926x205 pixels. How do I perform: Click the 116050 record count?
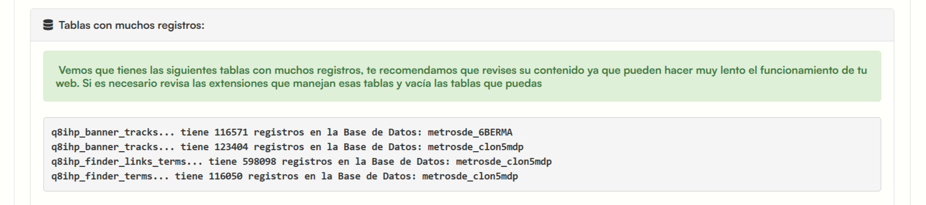pos(225,176)
